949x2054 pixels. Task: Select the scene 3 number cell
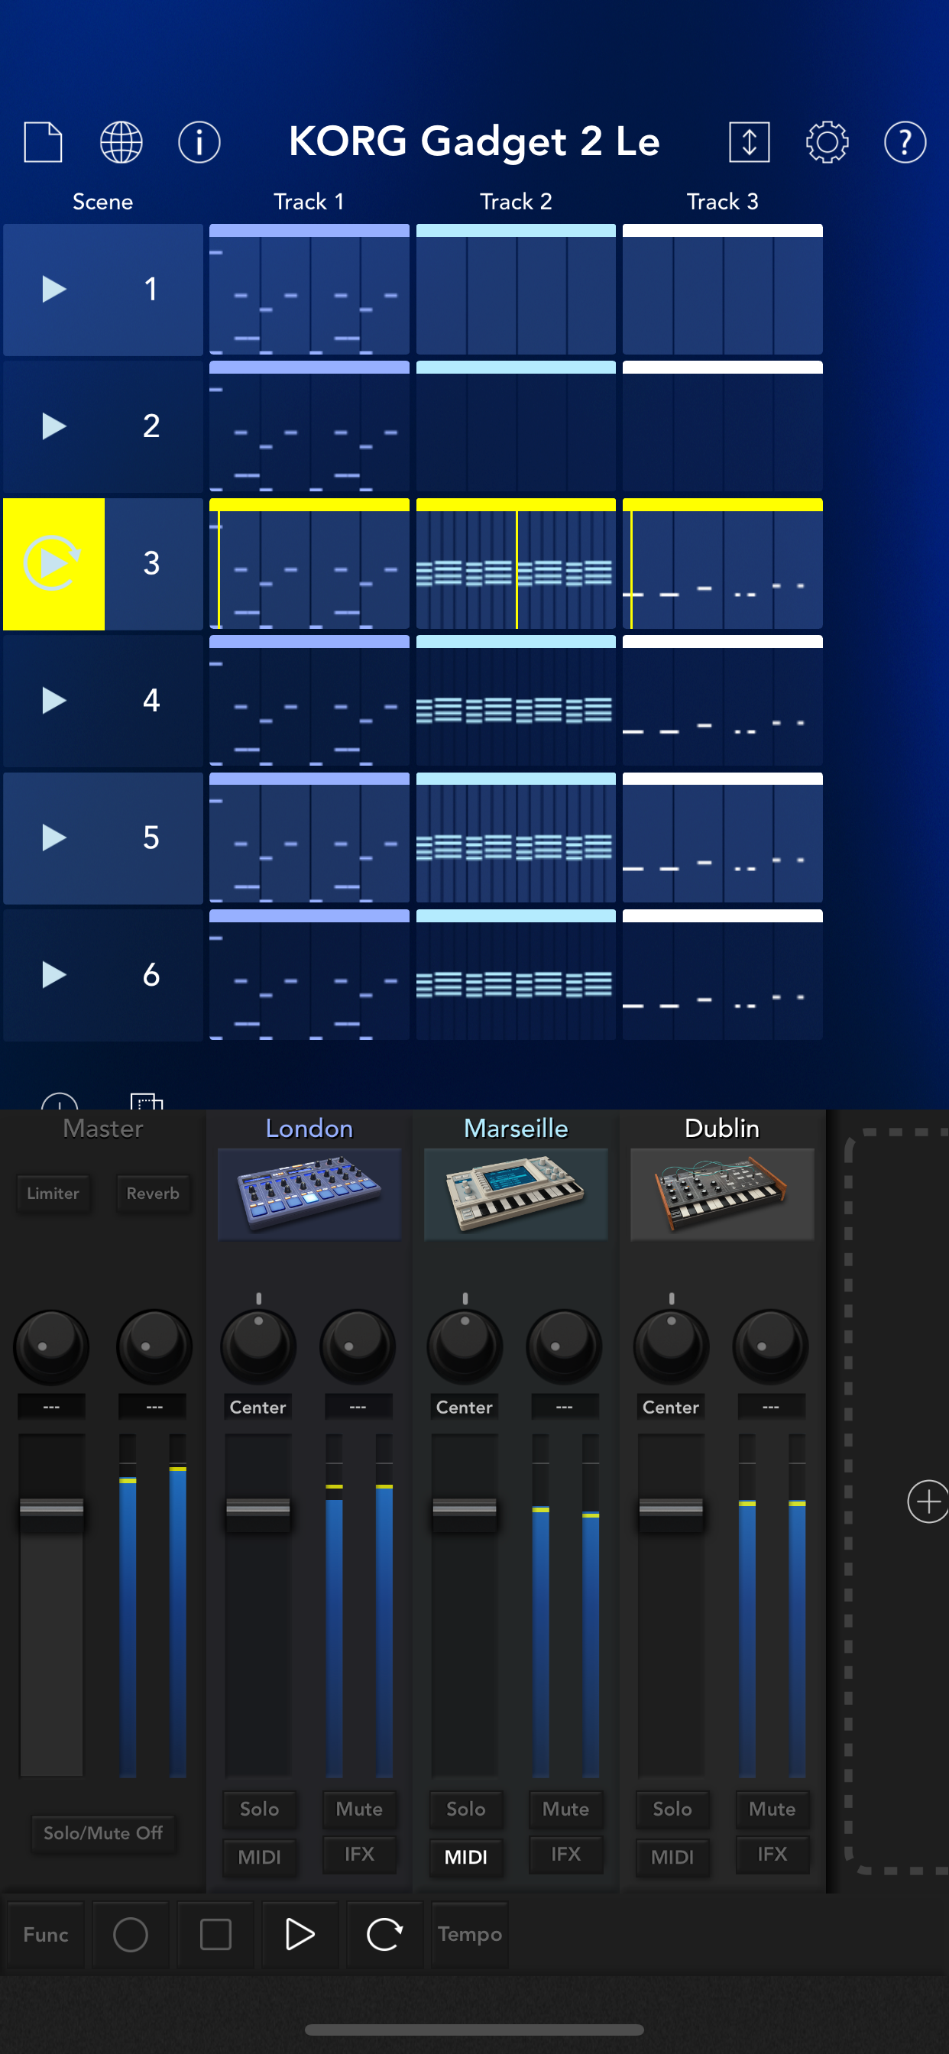153,563
